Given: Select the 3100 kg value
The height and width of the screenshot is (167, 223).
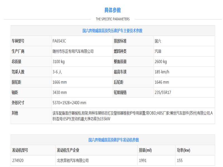Looking at the screenshot, I should click(59, 62).
